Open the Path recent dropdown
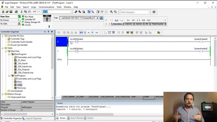The image size is (217, 122). pos(97,18)
